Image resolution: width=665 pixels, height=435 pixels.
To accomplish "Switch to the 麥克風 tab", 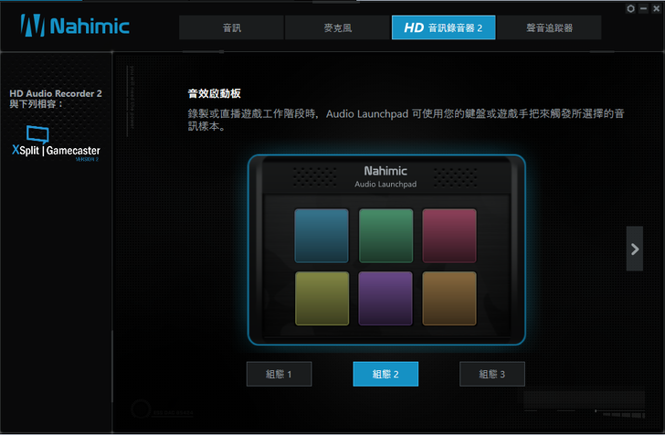I will pyautogui.click(x=338, y=27).
